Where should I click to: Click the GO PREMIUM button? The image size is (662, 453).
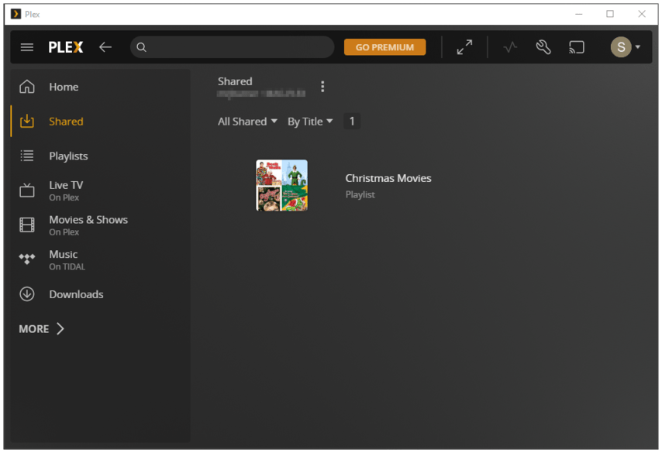pyautogui.click(x=384, y=47)
